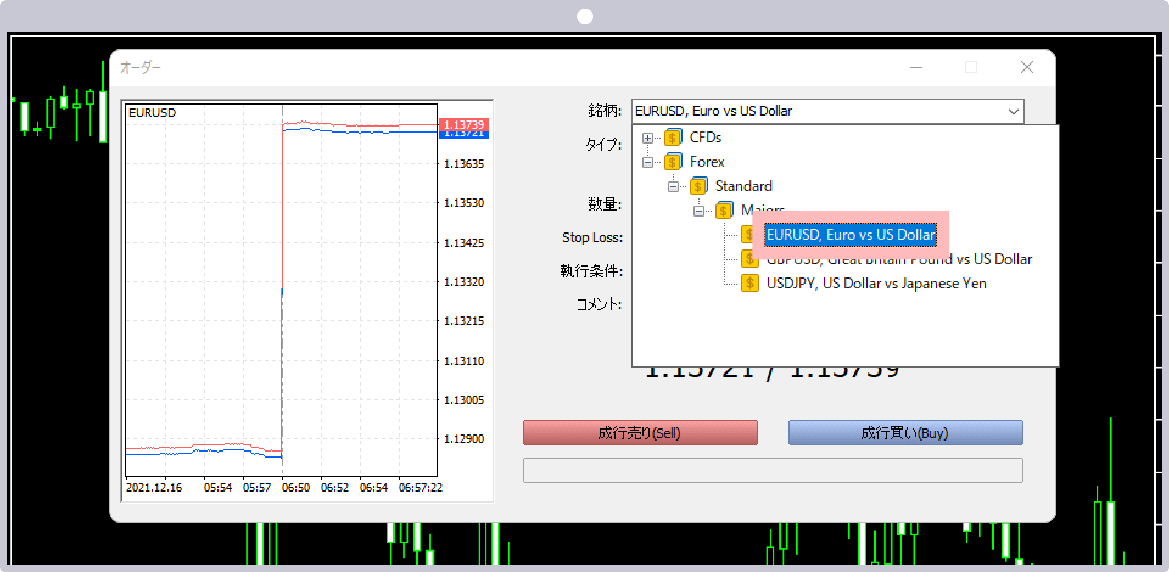Click the USDJPY symbol dollar icon
This screenshot has height=572, width=1169.
(749, 284)
